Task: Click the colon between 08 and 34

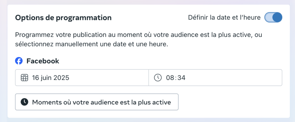Action: click(x=175, y=78)
